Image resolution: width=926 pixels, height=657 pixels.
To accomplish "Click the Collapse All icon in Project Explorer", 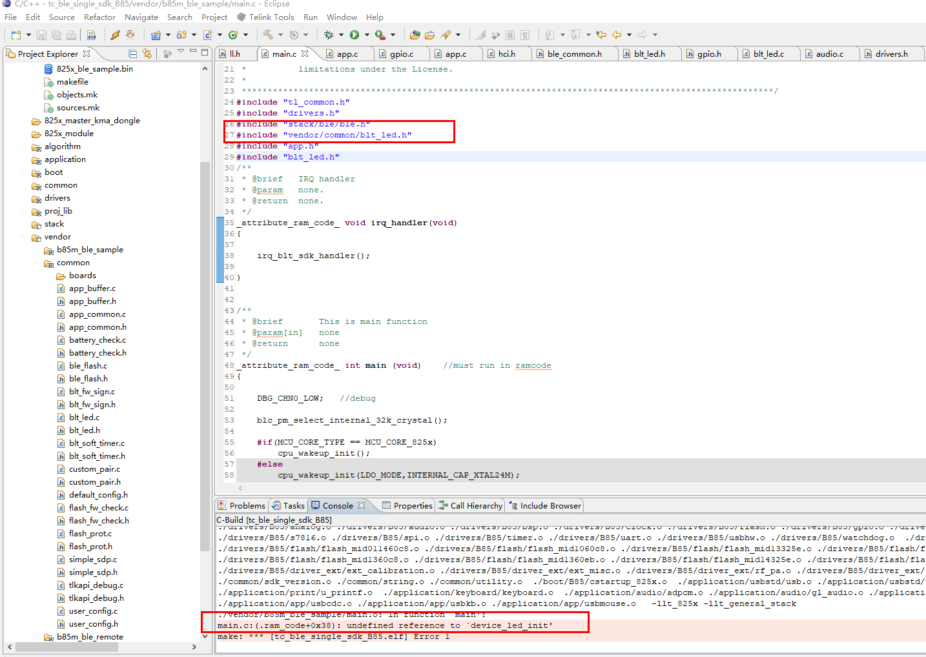I will 132,54.
